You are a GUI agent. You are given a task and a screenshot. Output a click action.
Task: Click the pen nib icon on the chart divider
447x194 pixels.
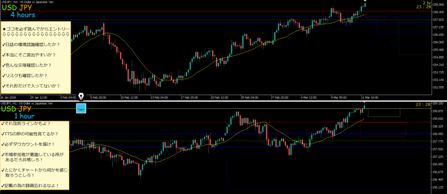[81, 97]
